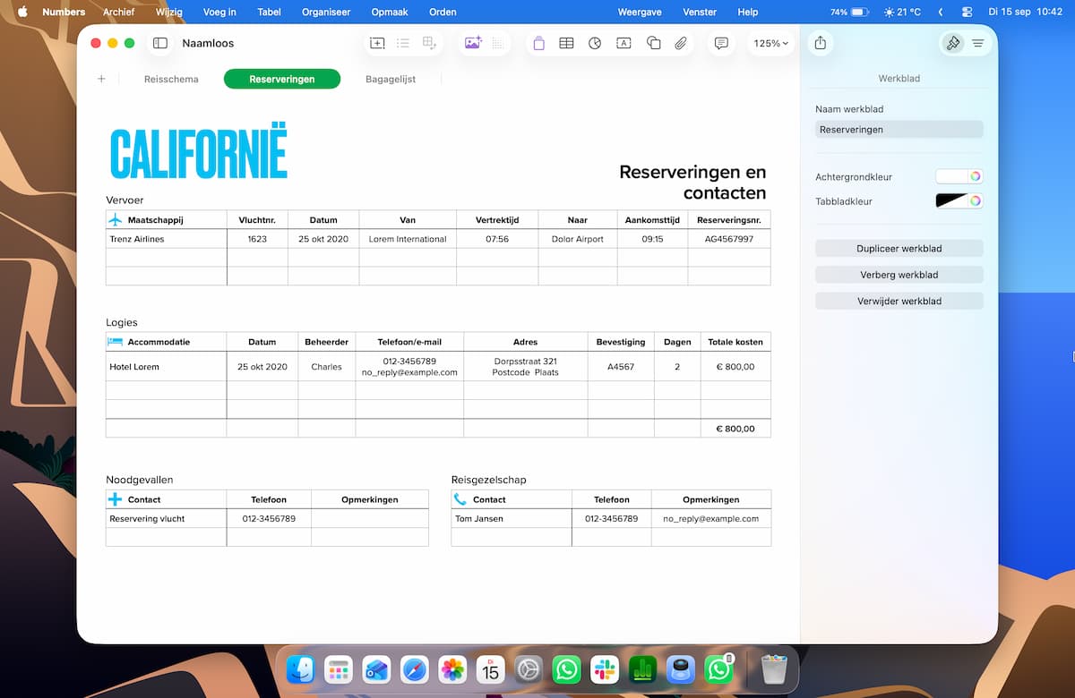Open the insert media photo icon
The height and width of the screenshot is (698, 1075).
point(473,43)
